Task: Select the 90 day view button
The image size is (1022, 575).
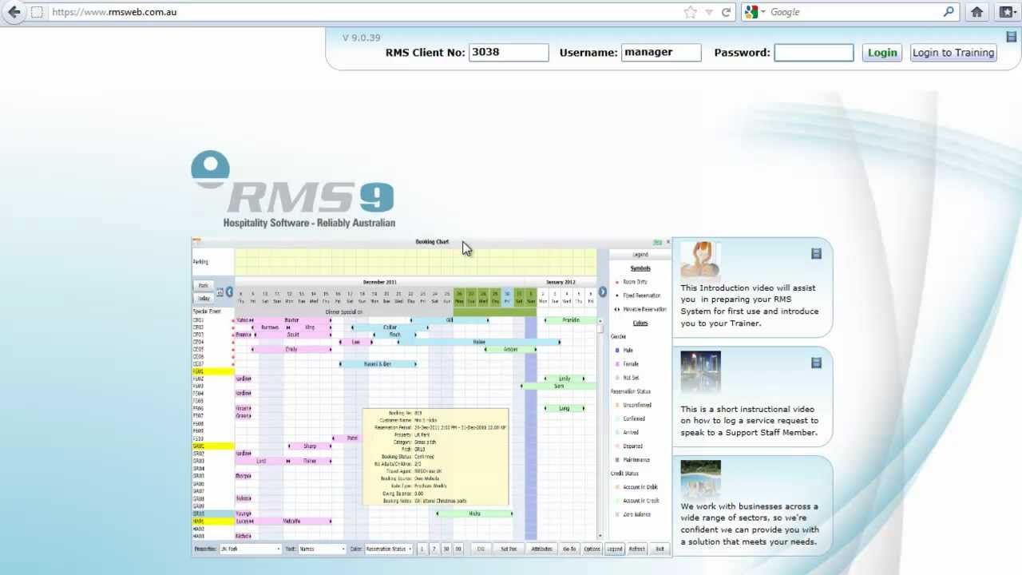Action: point(458,549)
